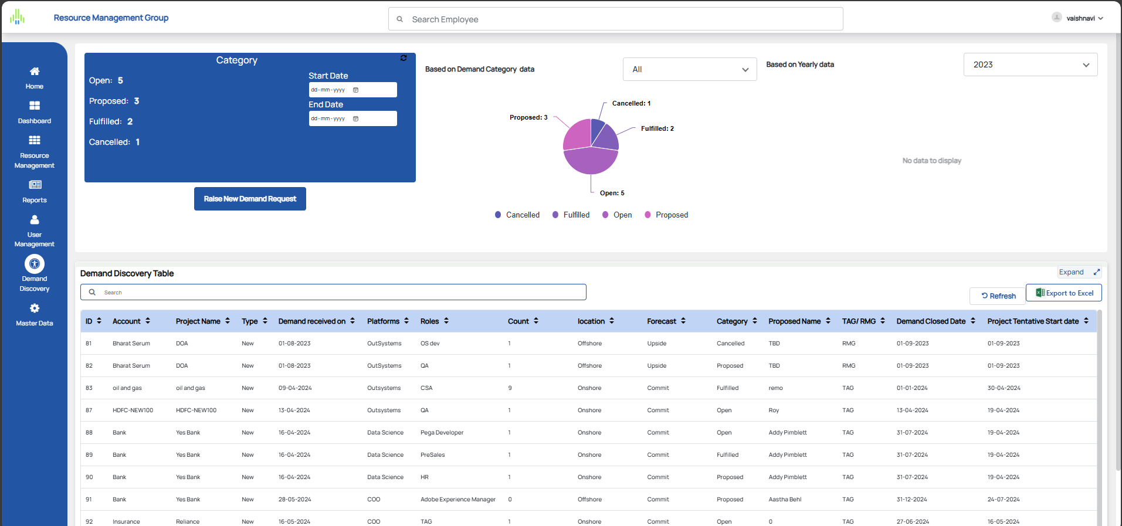1122x526 pixels.
Task: Click the Search Employee input field
Action: pos(616,19)
